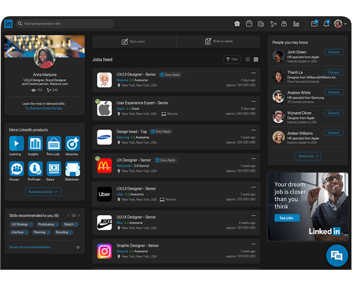The width and height of the screenshot is (352, 287).
Task: Open options menu for Apple User Experience Expert job
Action: (253, 101)
